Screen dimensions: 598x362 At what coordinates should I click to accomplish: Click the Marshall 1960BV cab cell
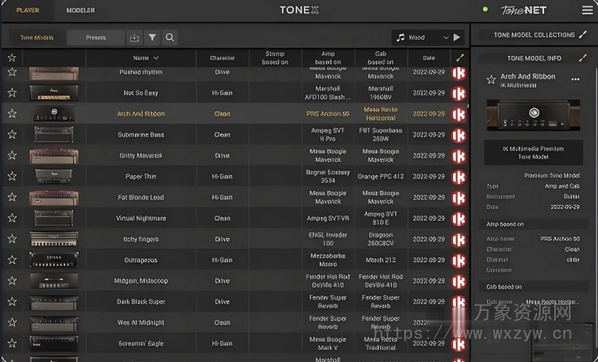pyautogui.click(x=381, y=93)
